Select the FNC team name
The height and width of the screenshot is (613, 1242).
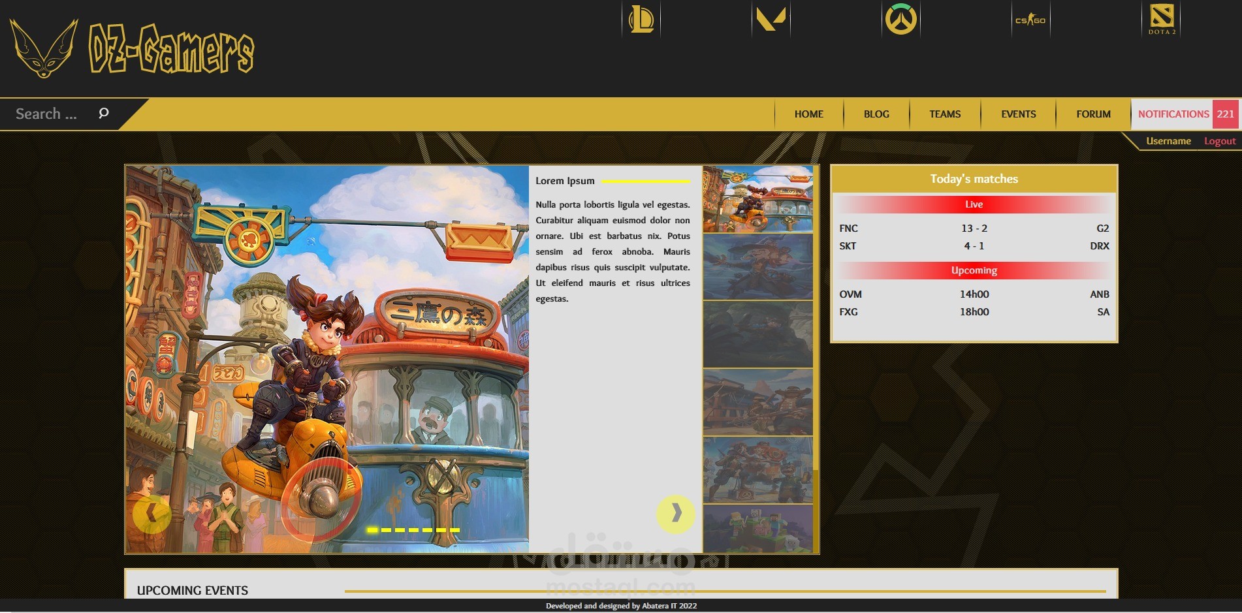(848, 228)
